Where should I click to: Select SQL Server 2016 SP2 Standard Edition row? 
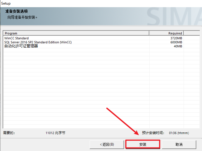[38, 42]
